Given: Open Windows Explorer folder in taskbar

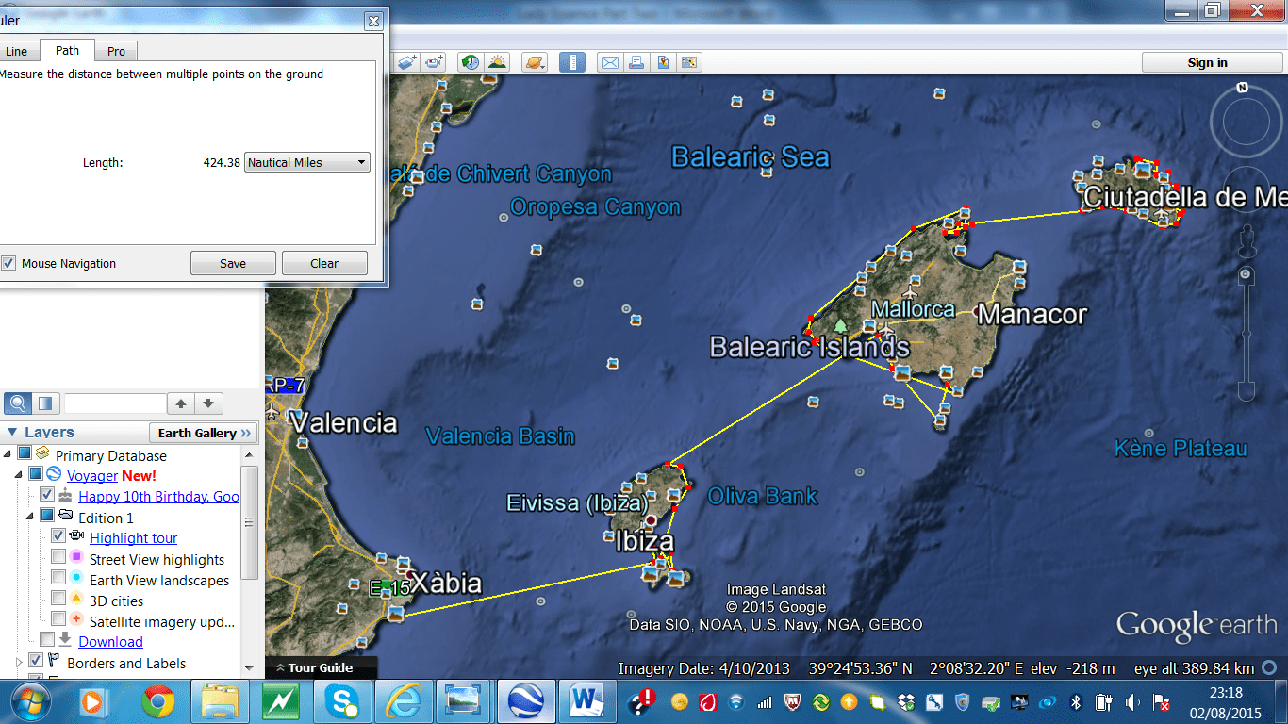Looking at the screenshot, I should [219, 701].
